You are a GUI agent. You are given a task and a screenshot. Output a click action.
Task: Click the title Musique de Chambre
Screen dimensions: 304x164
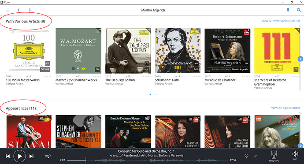point(220,80)
